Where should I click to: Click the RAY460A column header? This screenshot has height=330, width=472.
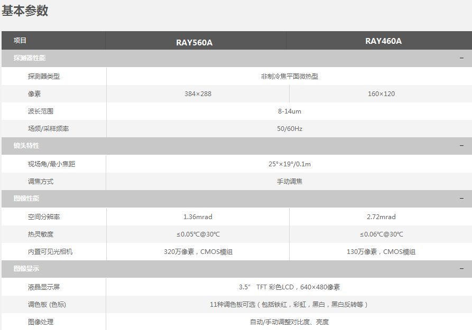pyautogui.click(x=383, y=41)
